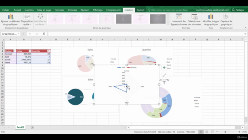Click the Quantity chart title
248x140 pixels.
tap(146, 50)
